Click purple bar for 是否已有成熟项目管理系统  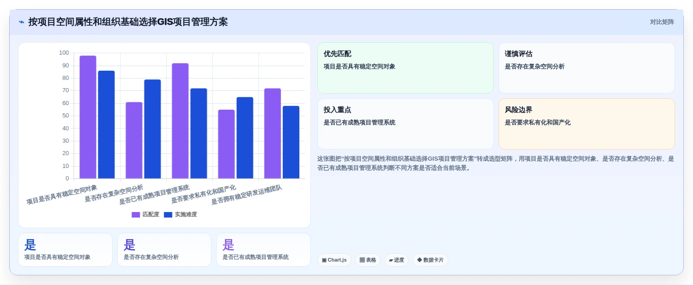180,121
